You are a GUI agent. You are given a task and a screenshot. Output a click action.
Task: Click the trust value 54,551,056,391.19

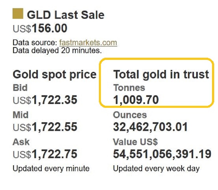(x=162, y=154)
